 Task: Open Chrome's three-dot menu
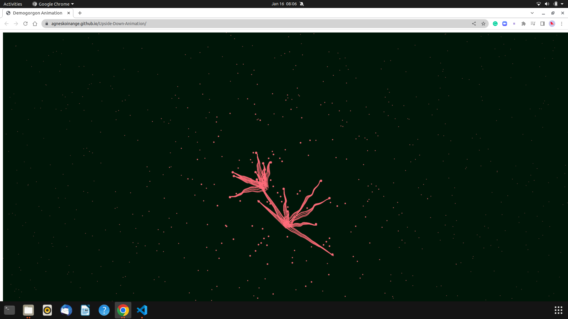pos(561,24)
